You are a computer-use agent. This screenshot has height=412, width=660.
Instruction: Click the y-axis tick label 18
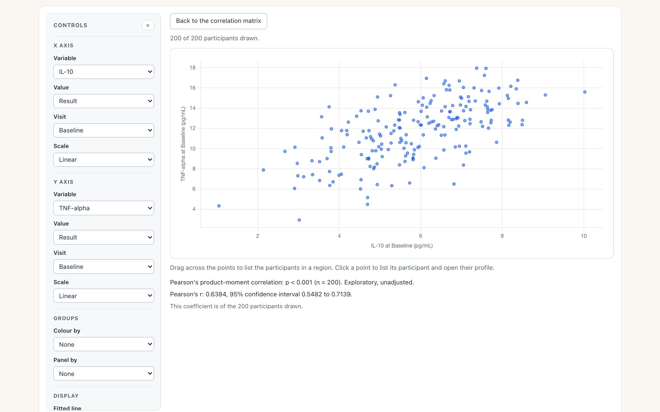point(193,68)
